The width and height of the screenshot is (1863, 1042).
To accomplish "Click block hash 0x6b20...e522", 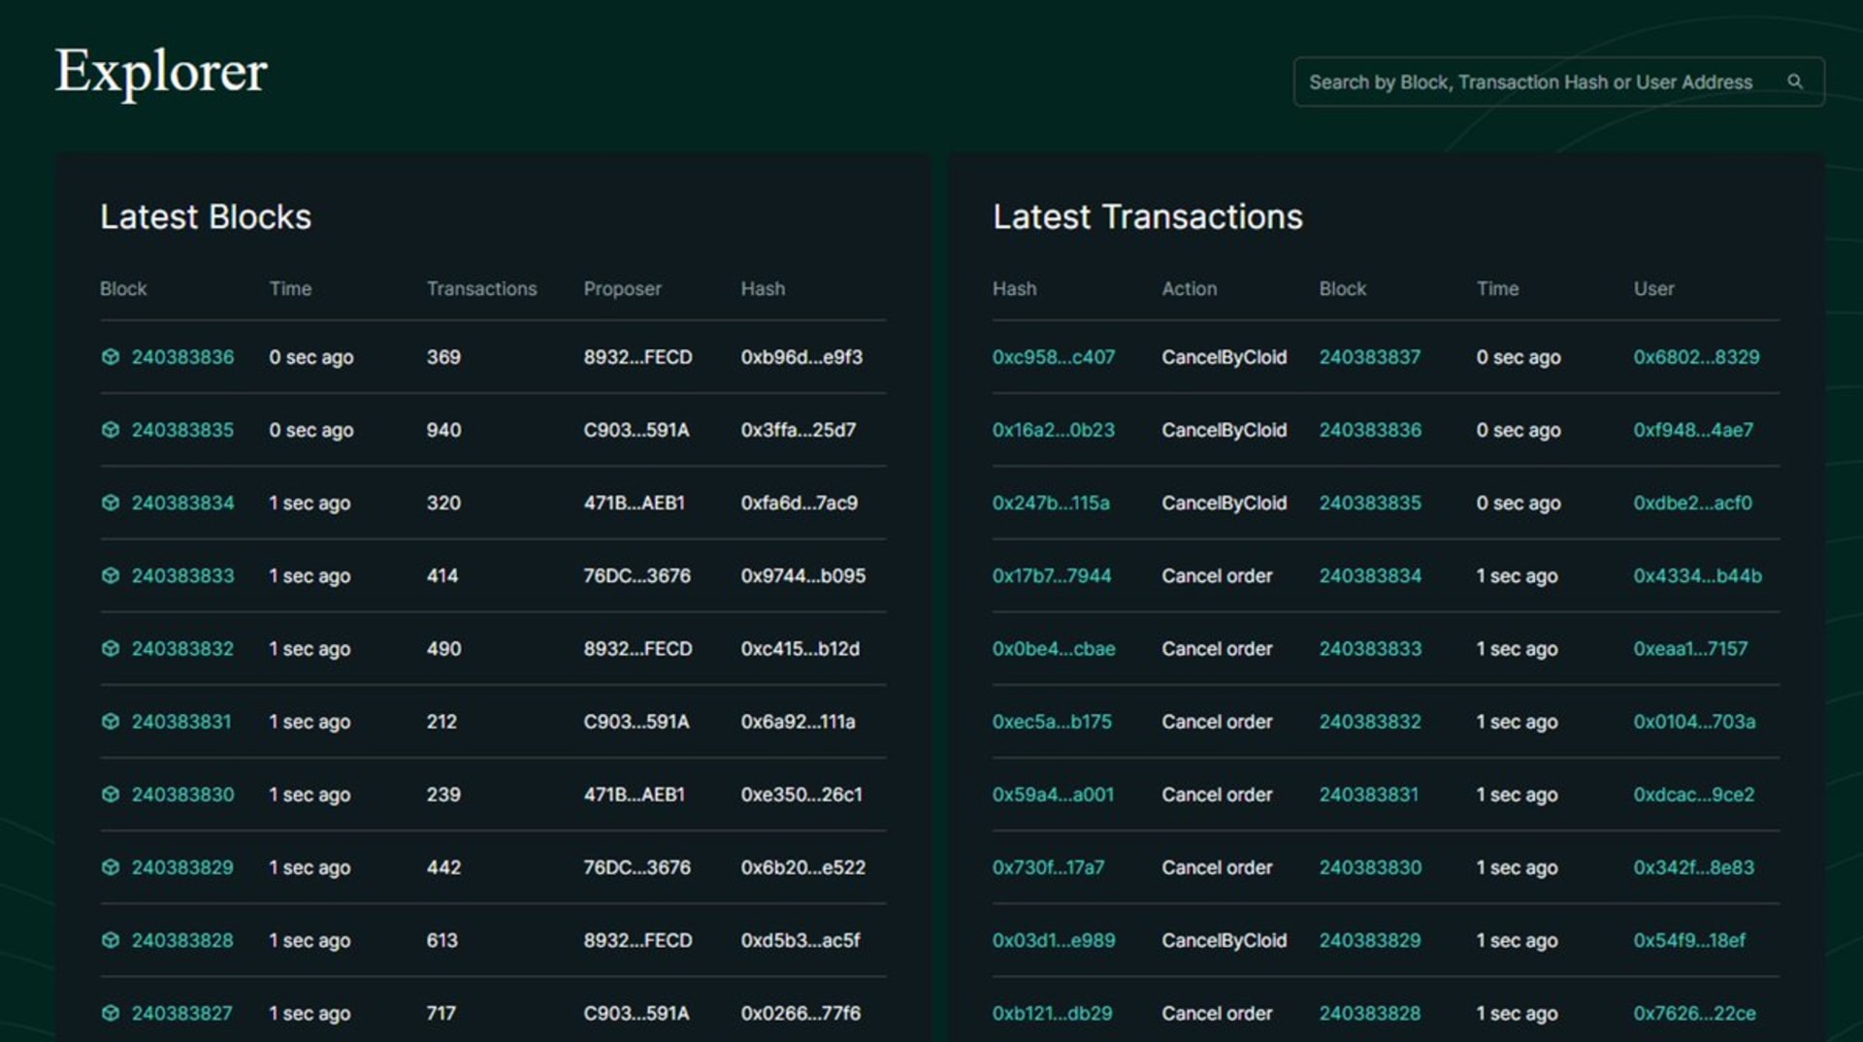I will pyautogui.click(x=803, y=866).
